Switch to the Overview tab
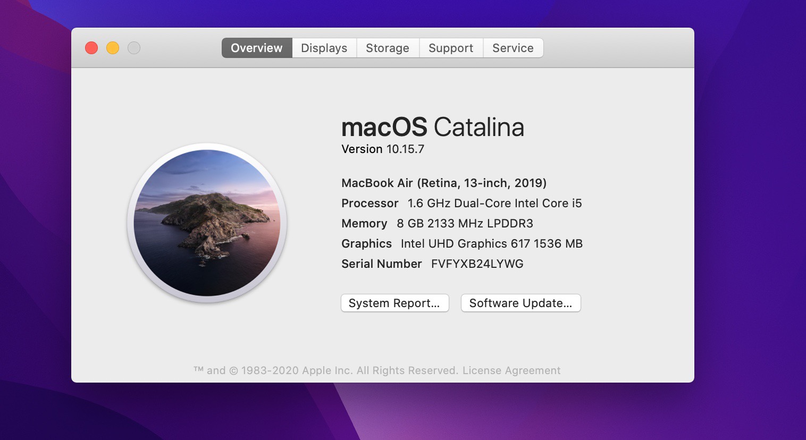The height and width of the screenshot is (440, 806). [x=257, y=48]
